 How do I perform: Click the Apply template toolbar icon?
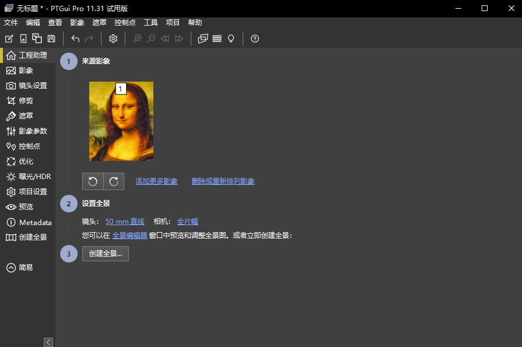[37, 38]
